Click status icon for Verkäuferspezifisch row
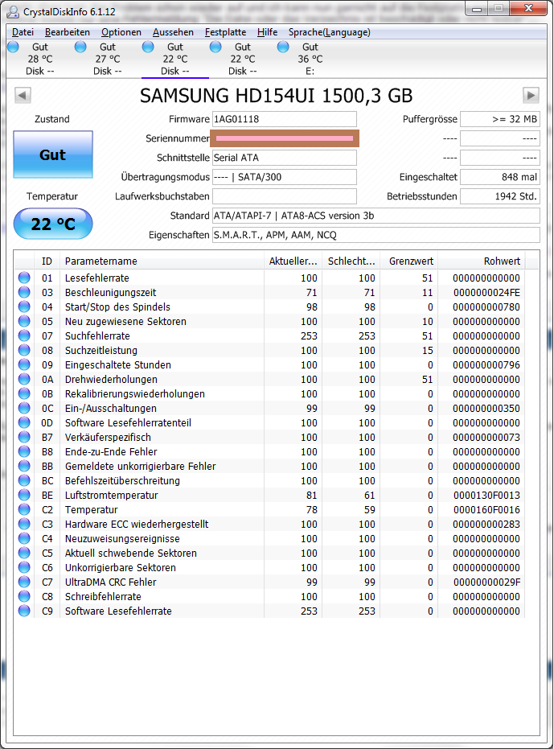 (x=24, y=437)
